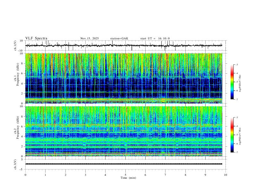Select the ch.2 colorbar "log(PSD)(V²/Hz)" label
Viewport: 254px width, 196px height.
(240, 136)
